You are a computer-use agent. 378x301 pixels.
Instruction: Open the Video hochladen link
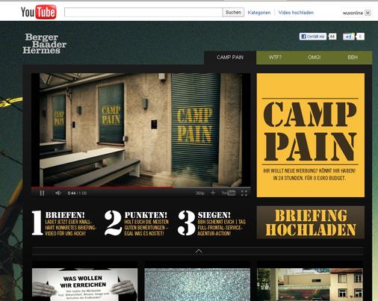(x=296, y=13)
